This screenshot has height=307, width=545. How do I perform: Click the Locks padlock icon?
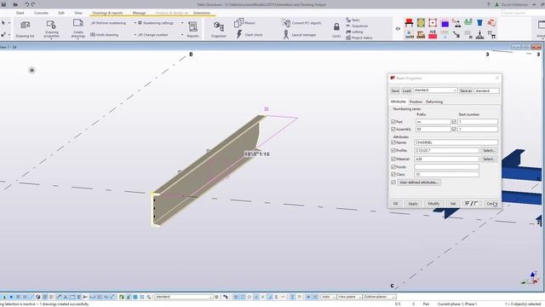click(x=336, y=26)
